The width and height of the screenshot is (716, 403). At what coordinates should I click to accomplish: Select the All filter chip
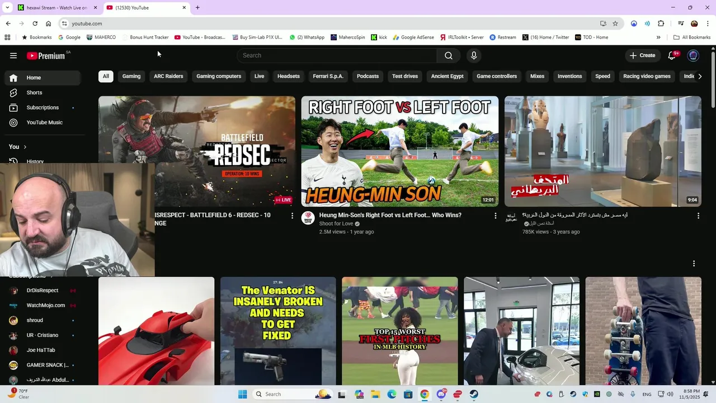click(106, 76)
